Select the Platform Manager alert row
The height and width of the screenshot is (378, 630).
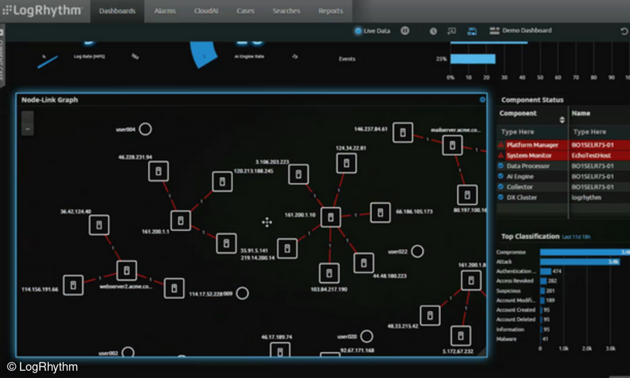pos(563,145)
